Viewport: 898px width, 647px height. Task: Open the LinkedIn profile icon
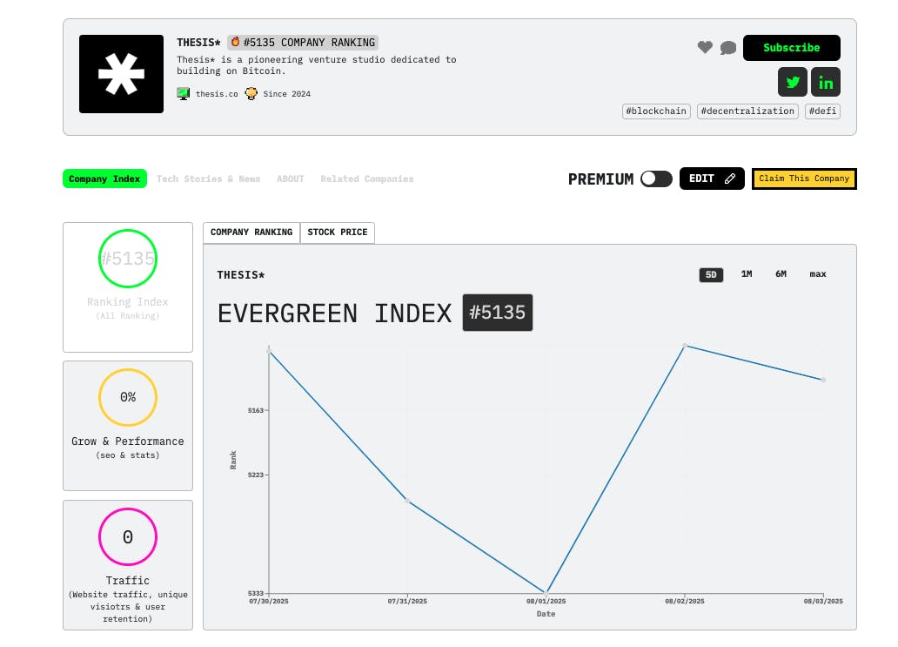825,83
